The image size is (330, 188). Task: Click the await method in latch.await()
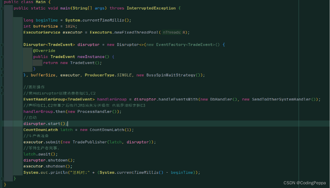(44, 154)
